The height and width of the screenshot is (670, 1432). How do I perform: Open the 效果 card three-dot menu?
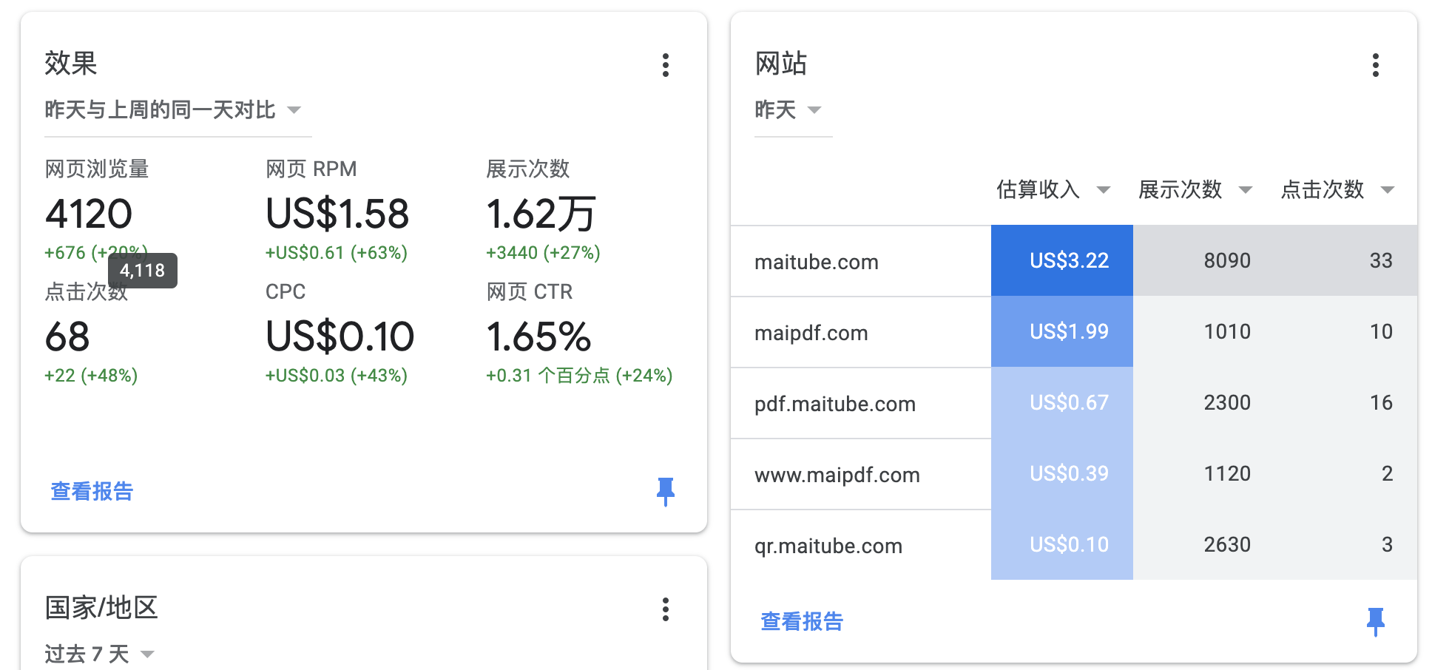(x=665, y=65)
